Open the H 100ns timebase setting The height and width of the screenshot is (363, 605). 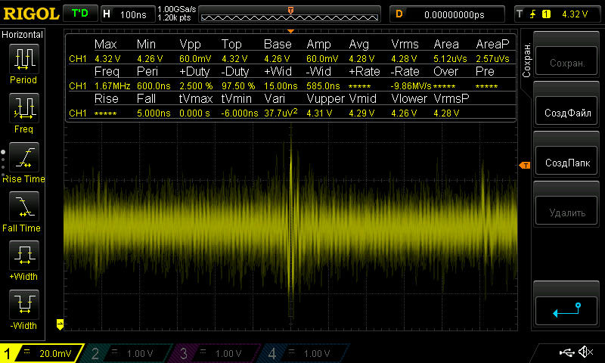(126, 14)
